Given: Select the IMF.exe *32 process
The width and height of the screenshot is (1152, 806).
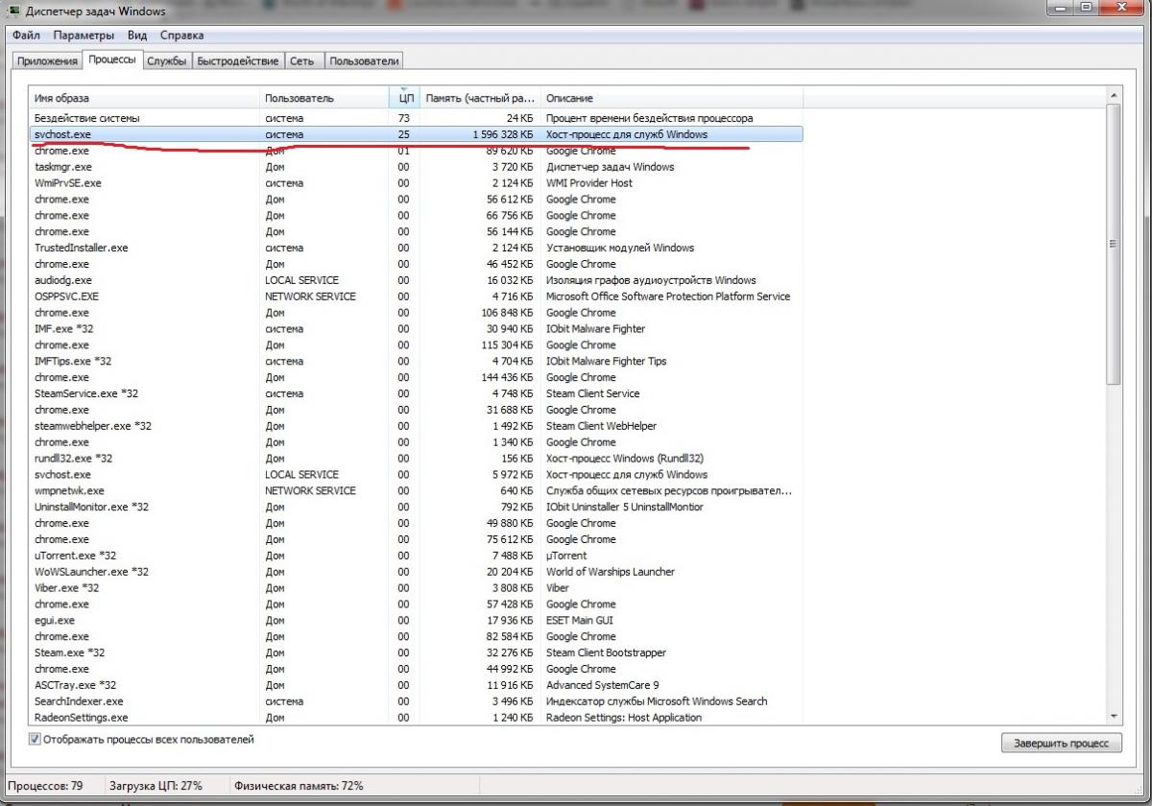Looking at the screenshot, I should click(x=417, y=329).
